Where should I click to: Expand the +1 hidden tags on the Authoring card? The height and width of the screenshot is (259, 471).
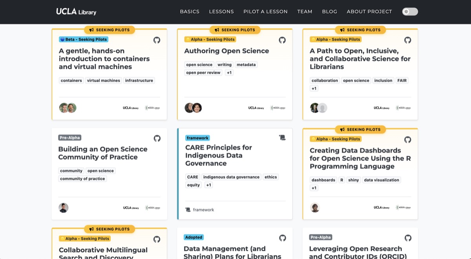click(229, 72)
